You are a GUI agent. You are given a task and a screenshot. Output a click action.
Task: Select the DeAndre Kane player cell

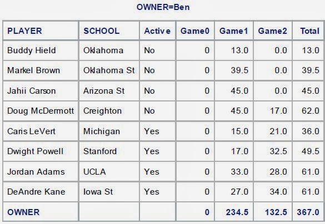[41, 191]
